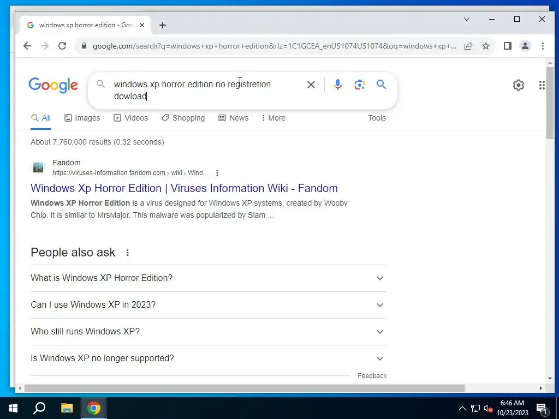The image size is (559, 419).
Task: Show hidden system tray icons
Action: coord(462,408)
